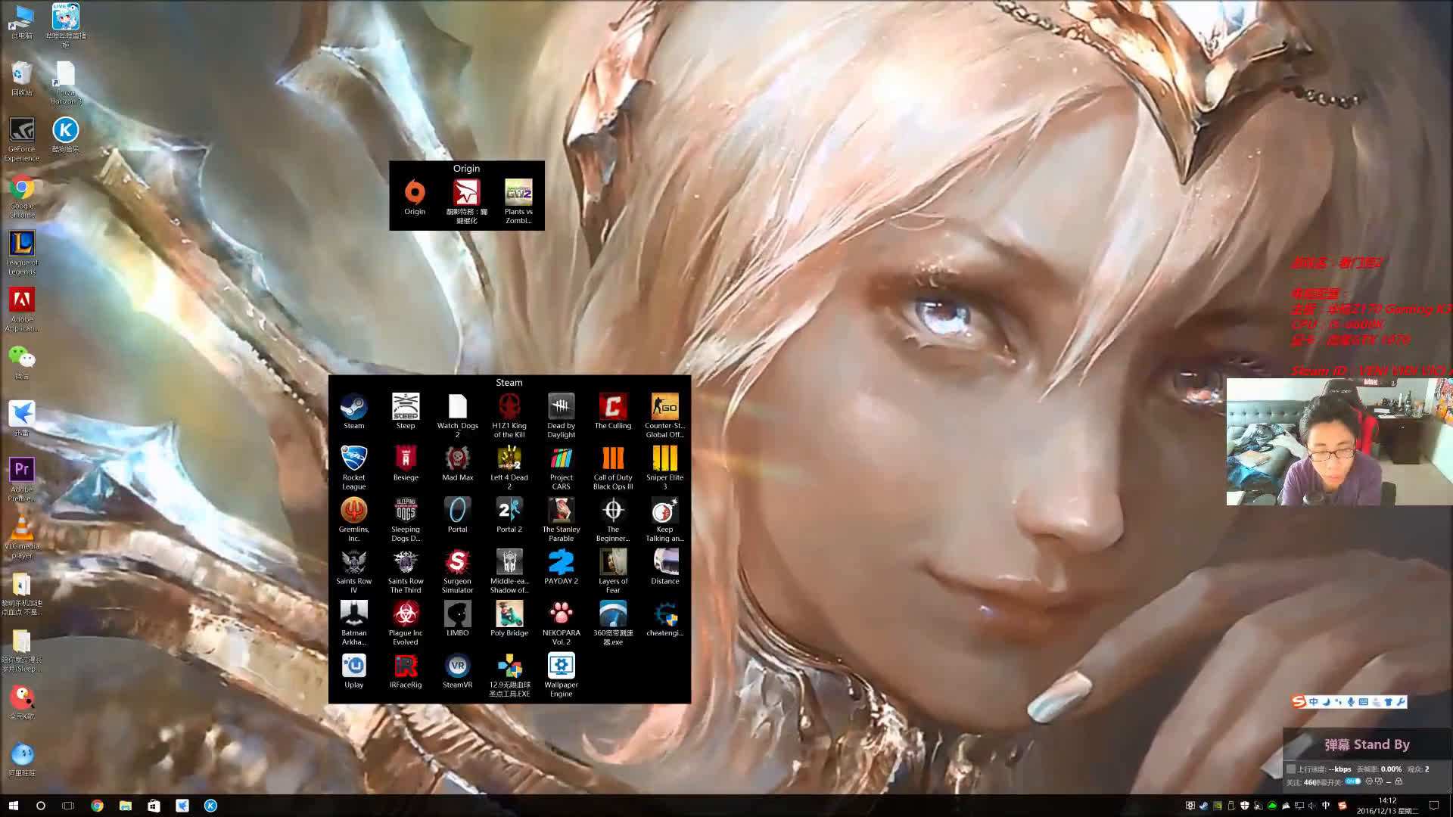Open Saints Row The Third icon

click(x=406, y=571)
